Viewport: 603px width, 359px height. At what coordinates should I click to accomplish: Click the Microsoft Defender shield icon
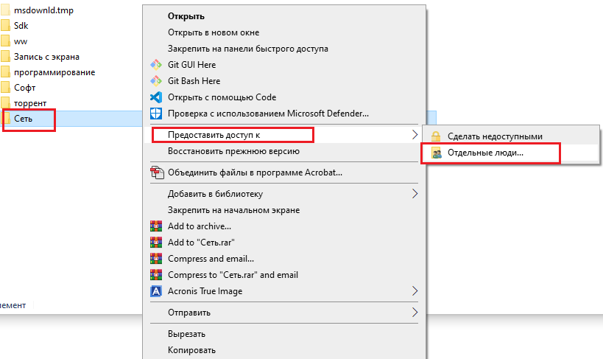(x=156, y=114)
